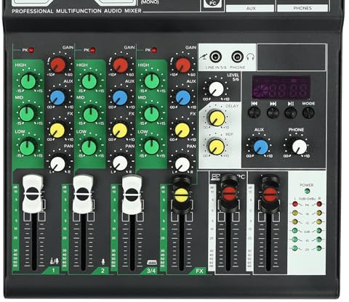This screenshot has width=349, height=302.
Task: Click channel 3/4 green MID EQ knob
Action: tap(151, 115)
